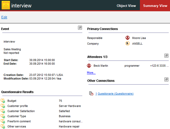Viewport: 170px width, 129px height.
Task: Select the ANSELL company name
Action: (137, 44)
